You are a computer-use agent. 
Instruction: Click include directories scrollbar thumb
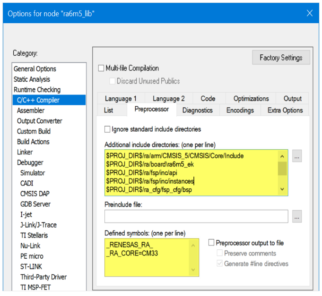(x=282, y=169)
